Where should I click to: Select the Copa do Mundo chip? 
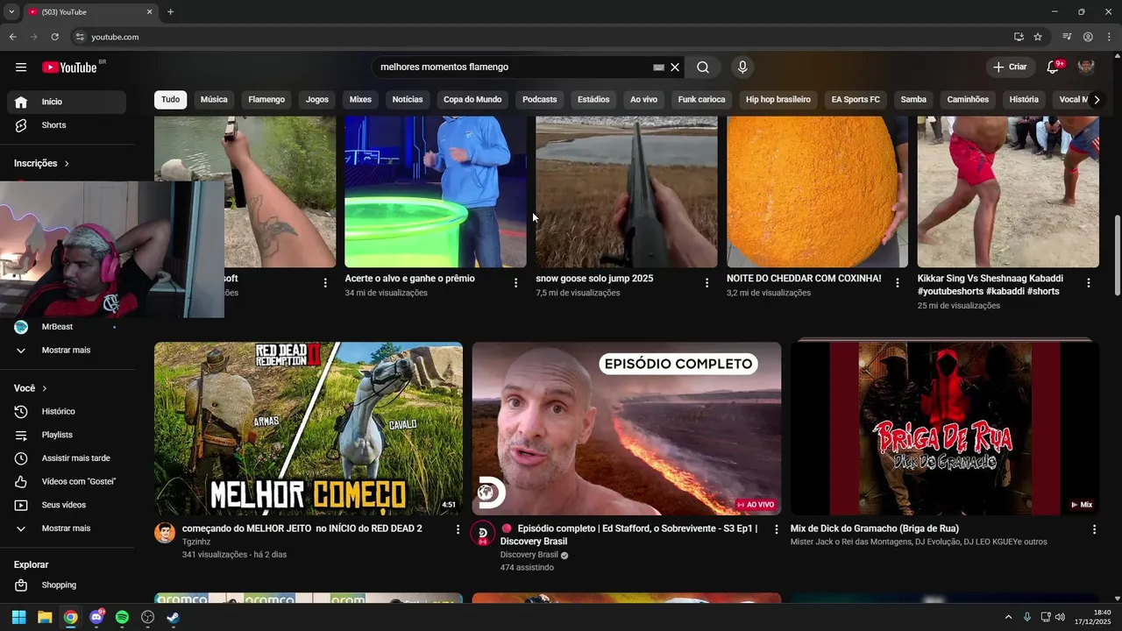tap(472, 100)
